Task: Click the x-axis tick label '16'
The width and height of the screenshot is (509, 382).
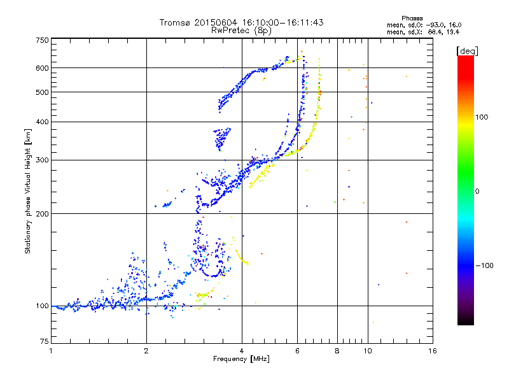Action: (x=433, y=351)
